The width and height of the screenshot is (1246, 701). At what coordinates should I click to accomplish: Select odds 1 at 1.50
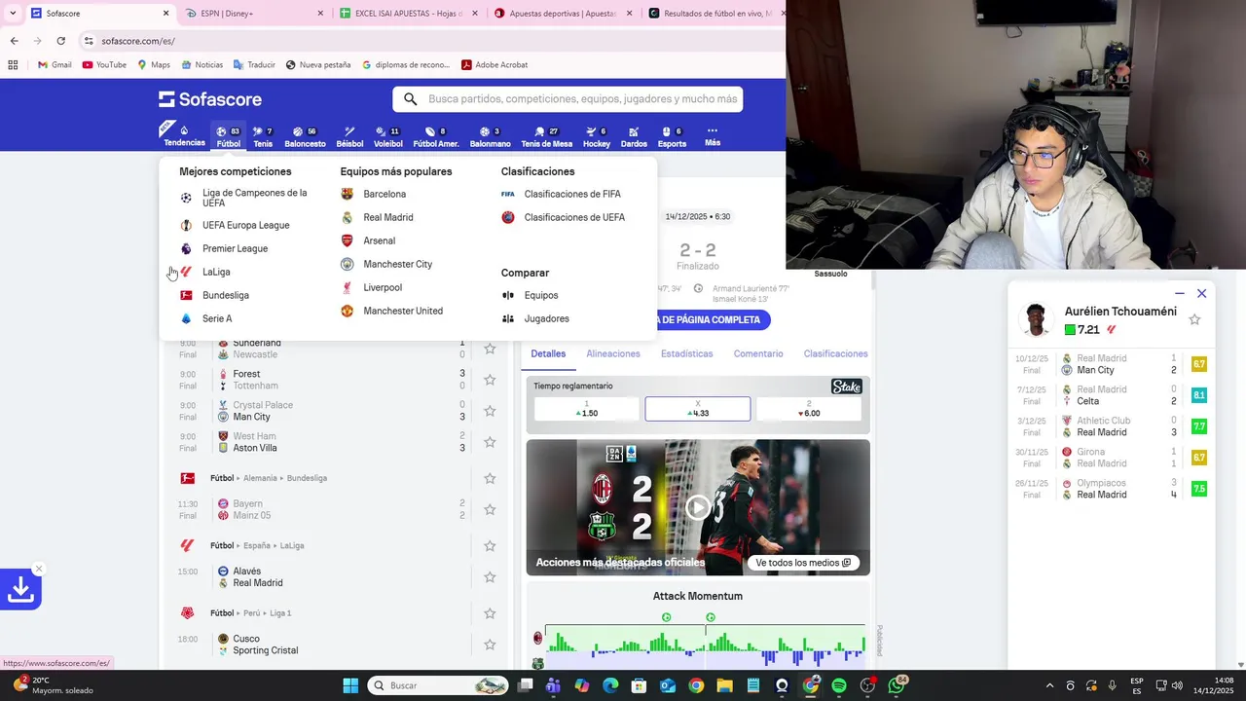(x=586, y=409)
